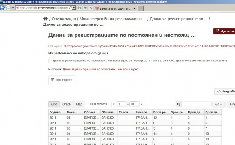This screenshot has height=145, width=235.
Task: Click the start record field showing 1
Action: tap(122, 104)
